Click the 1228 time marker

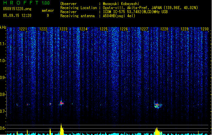pyautogui.click(x=164, y=29)
